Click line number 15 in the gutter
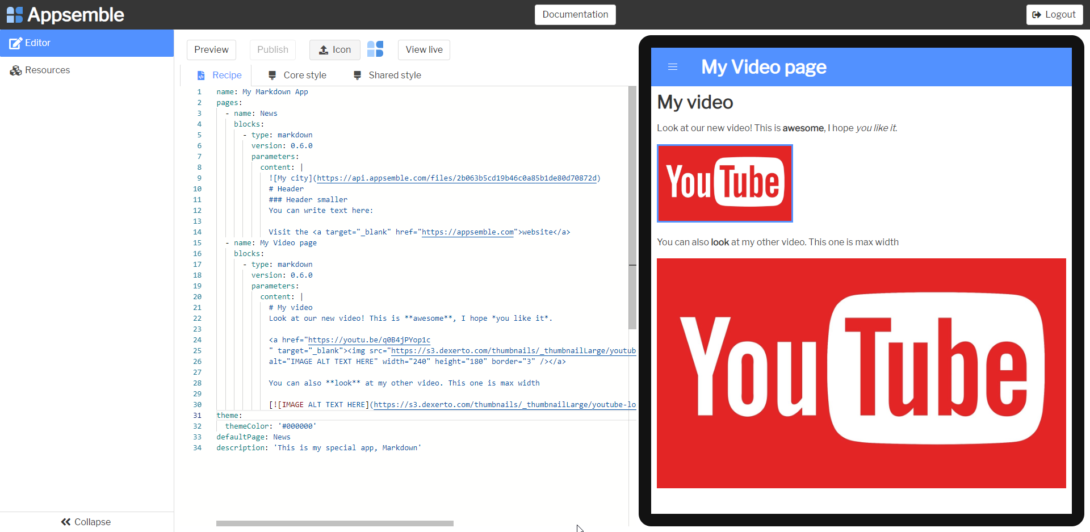The image size is (1090, 532). pyautogui.click(x=197, y=243)
